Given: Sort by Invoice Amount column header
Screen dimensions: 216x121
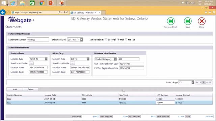Looking at the screenshot, I should click(194, 95).
